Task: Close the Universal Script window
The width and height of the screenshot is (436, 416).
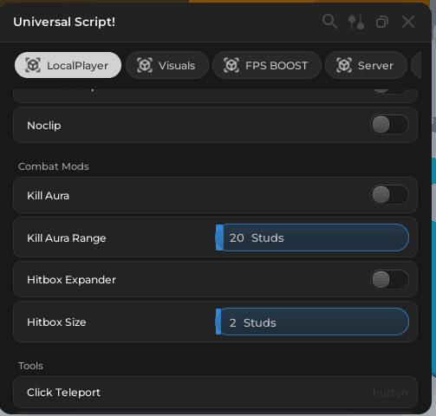Action: click(x=408, y=22)
